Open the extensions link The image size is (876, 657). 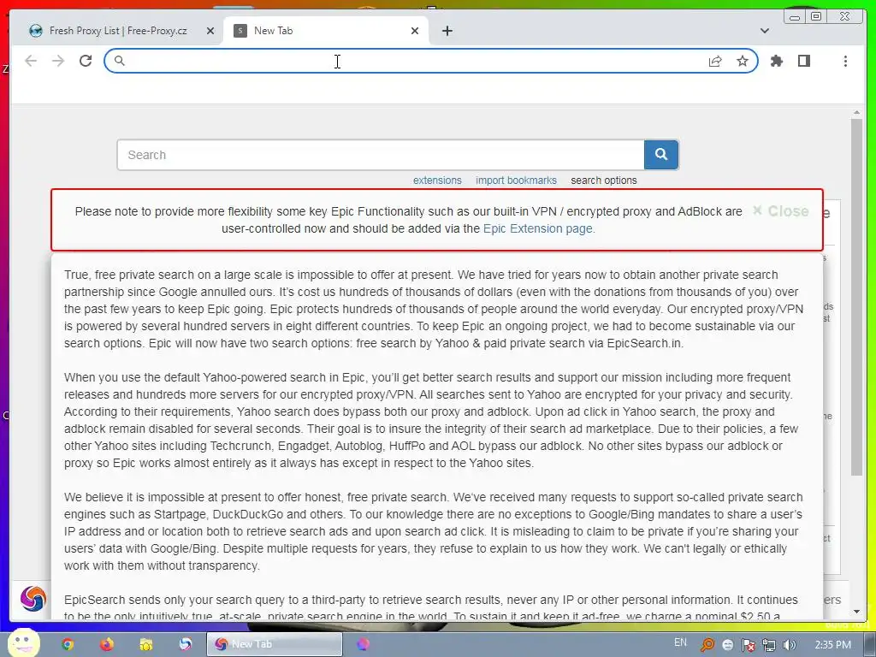pyautogui.click(x=437, y=181)
